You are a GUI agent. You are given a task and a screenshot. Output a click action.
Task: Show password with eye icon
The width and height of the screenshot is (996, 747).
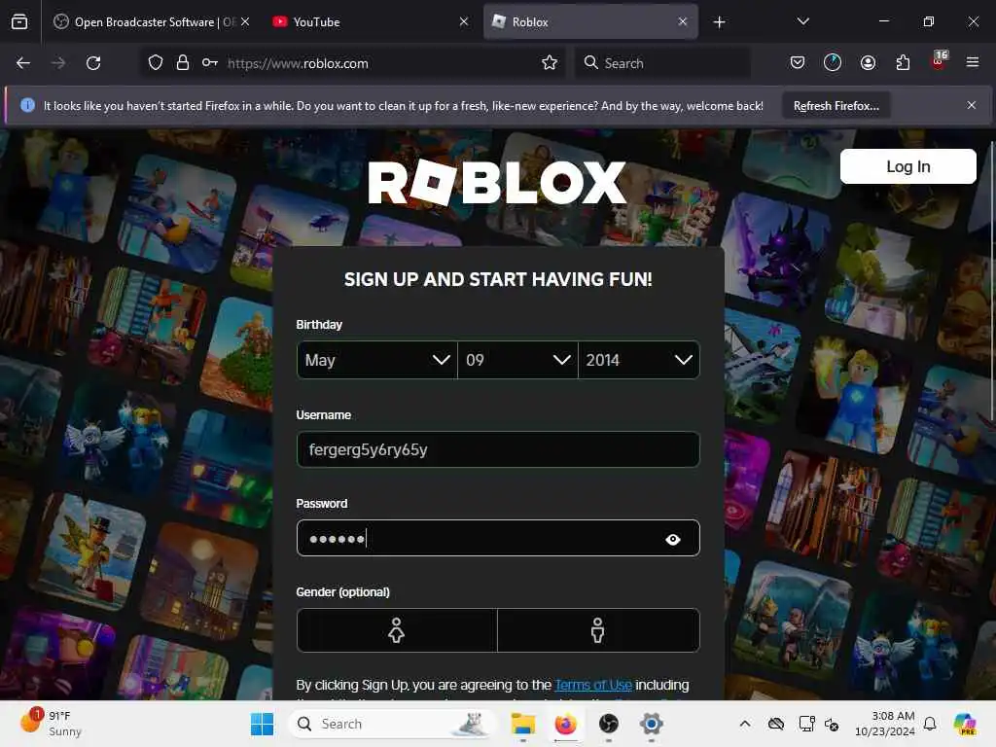point(673,539)
